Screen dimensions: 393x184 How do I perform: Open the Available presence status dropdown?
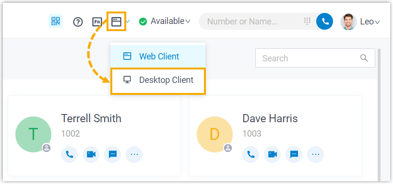coord(170,21)
